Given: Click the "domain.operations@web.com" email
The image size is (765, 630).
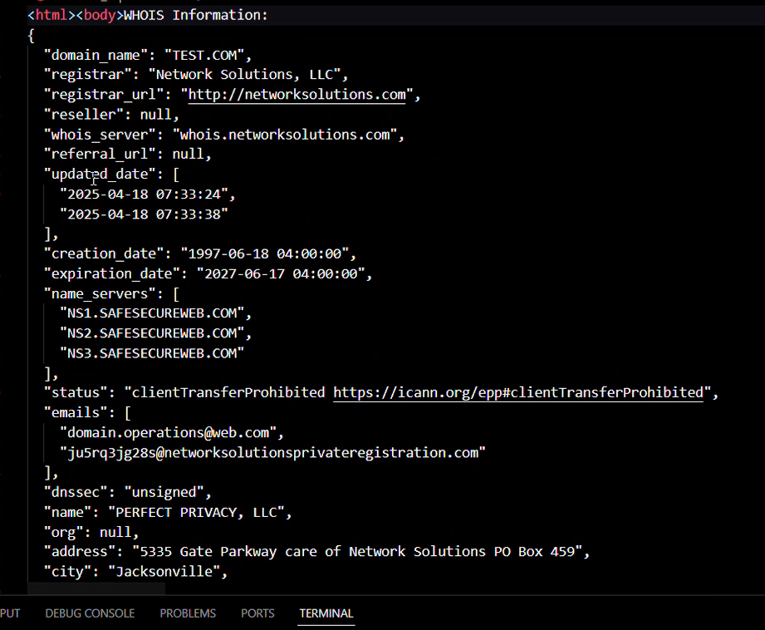Looking at the screenshot, I should (168, 433).
